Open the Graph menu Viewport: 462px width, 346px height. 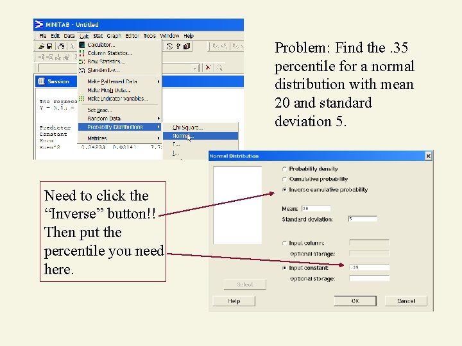[x=114, y=36]
